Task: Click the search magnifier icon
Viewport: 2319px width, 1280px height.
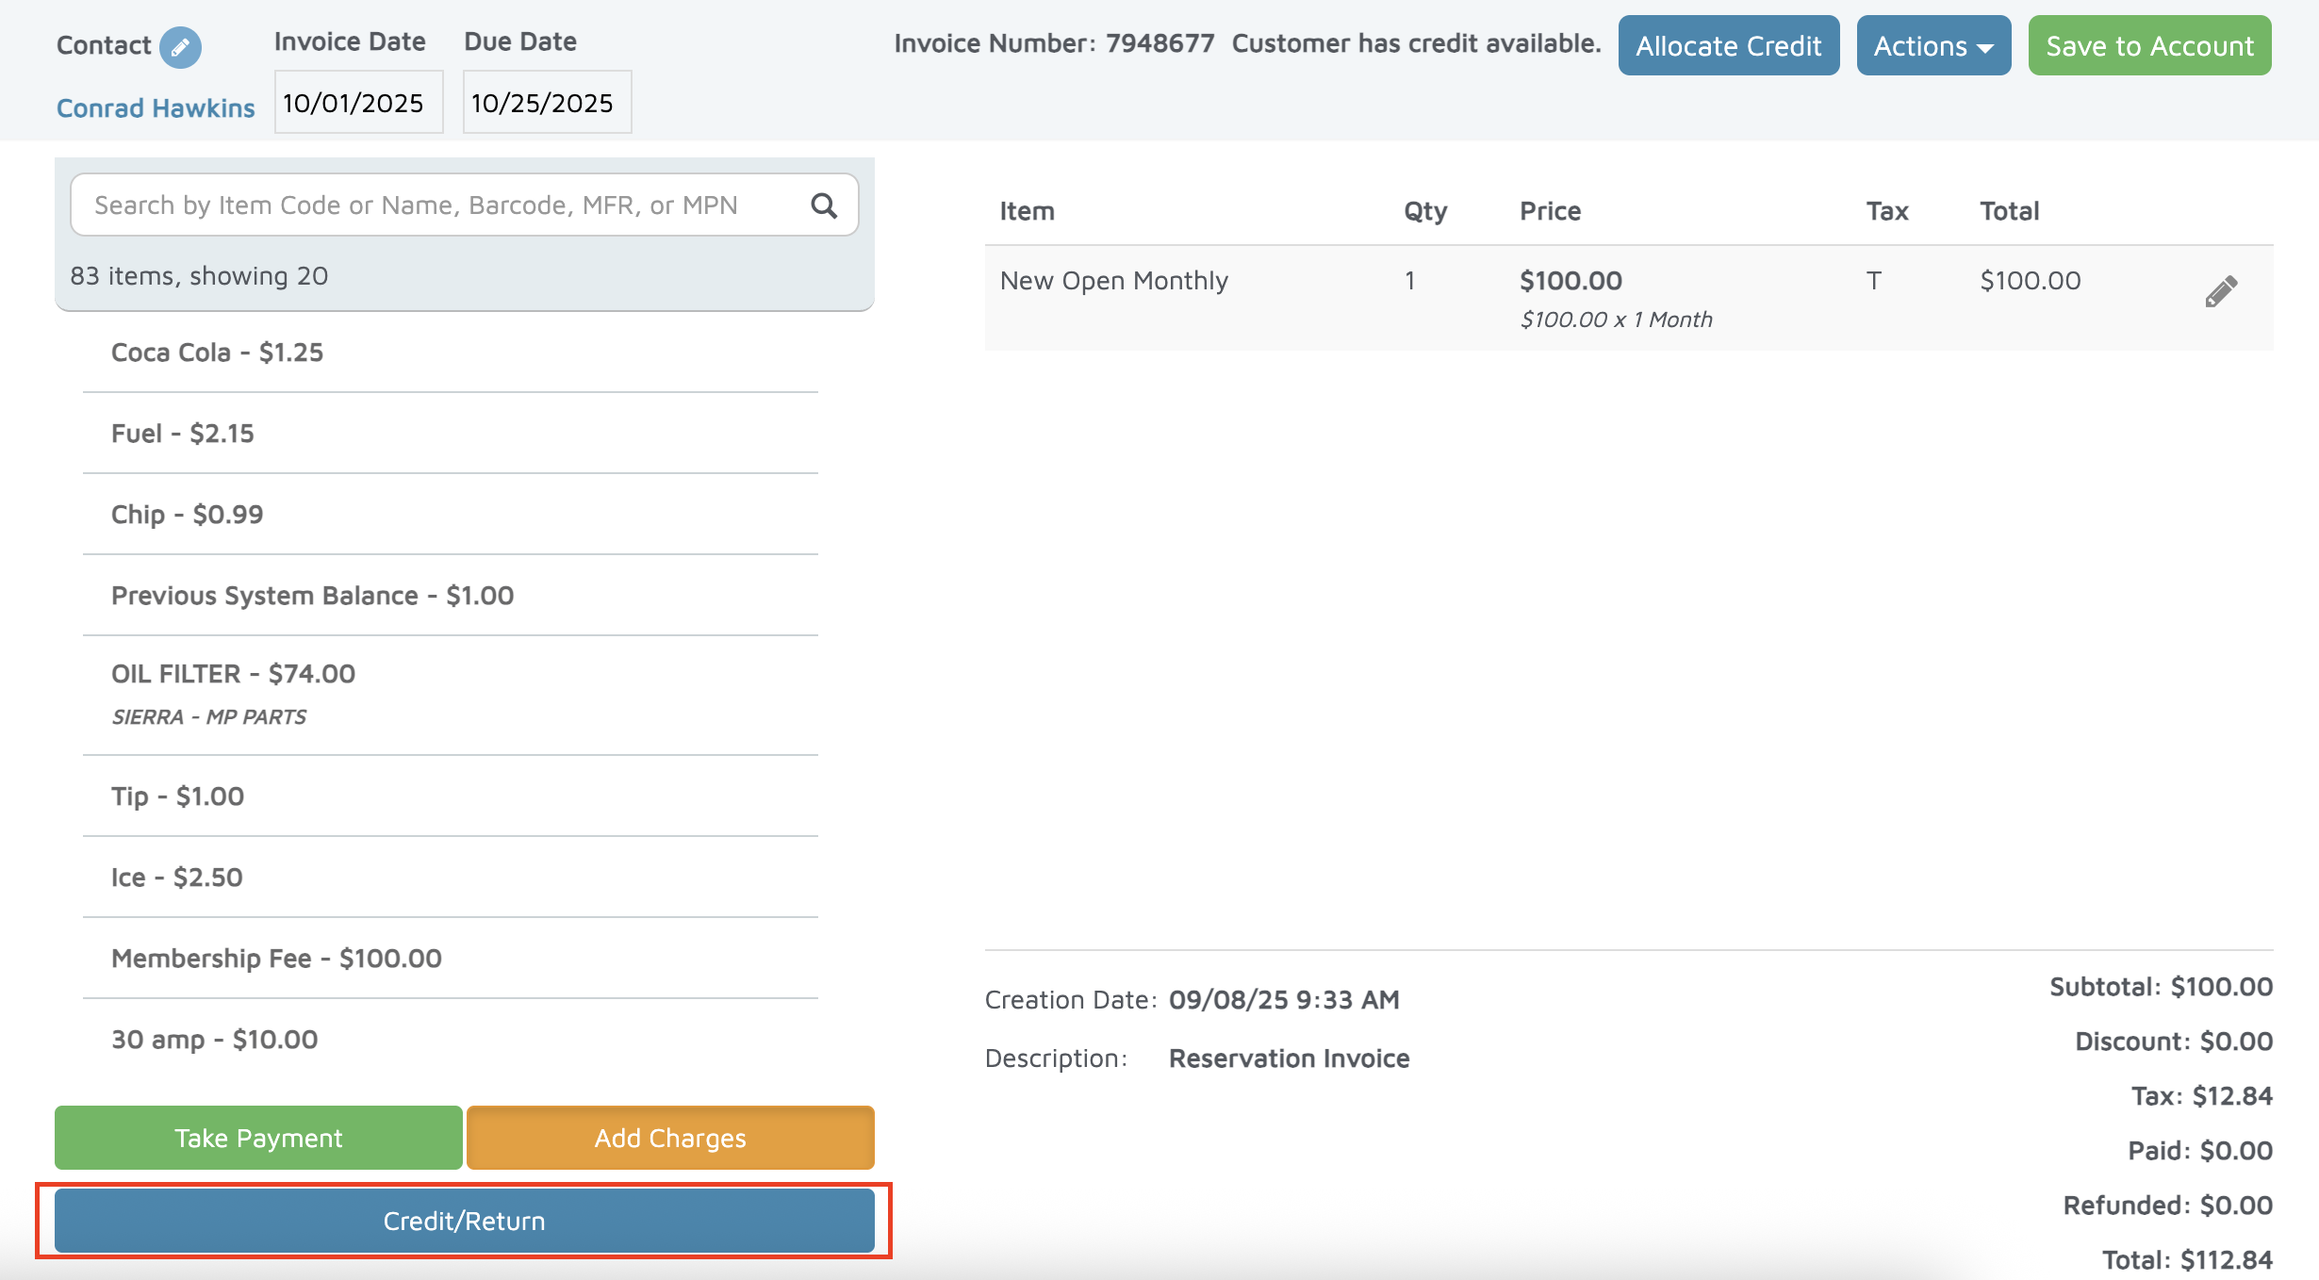Action: click(x=824, y=205)
